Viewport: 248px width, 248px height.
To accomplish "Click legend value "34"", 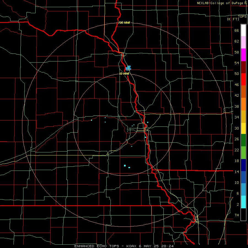I will coord(237,117).
